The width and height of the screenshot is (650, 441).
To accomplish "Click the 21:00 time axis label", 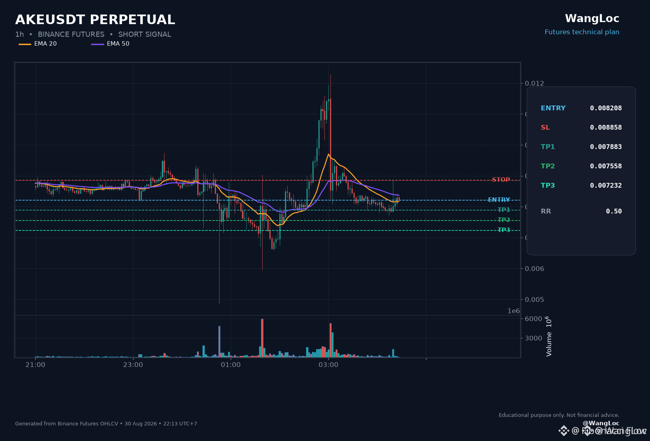I will click(35, 365).
